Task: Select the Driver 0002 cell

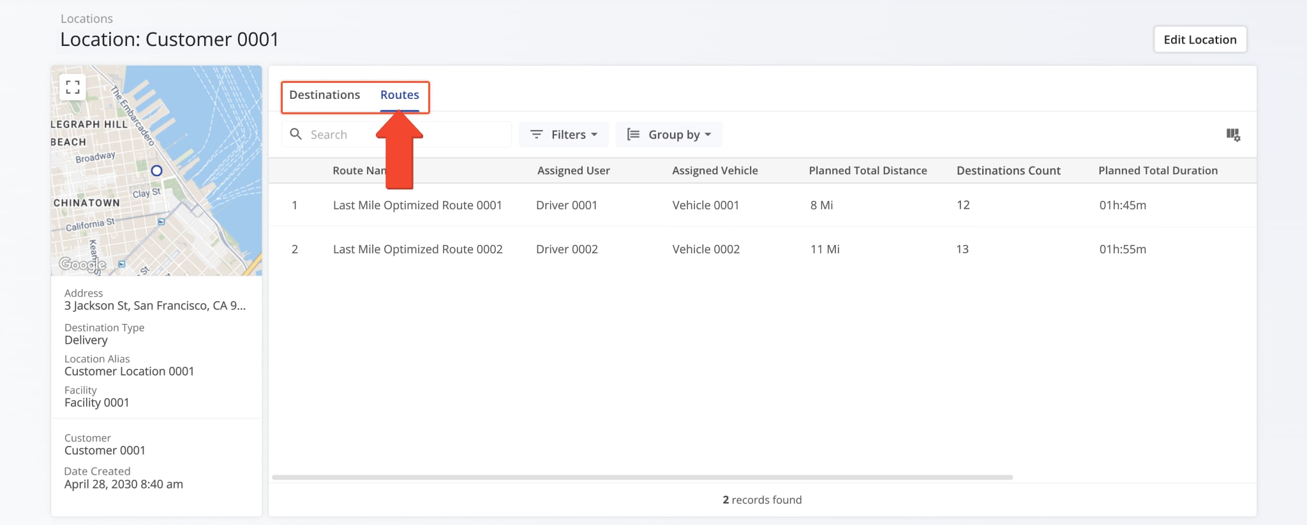Action: pyautogui.click(x=567, y=249)
